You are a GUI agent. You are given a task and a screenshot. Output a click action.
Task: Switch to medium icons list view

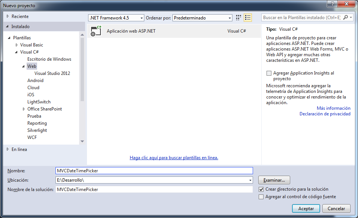coord(247,17)
